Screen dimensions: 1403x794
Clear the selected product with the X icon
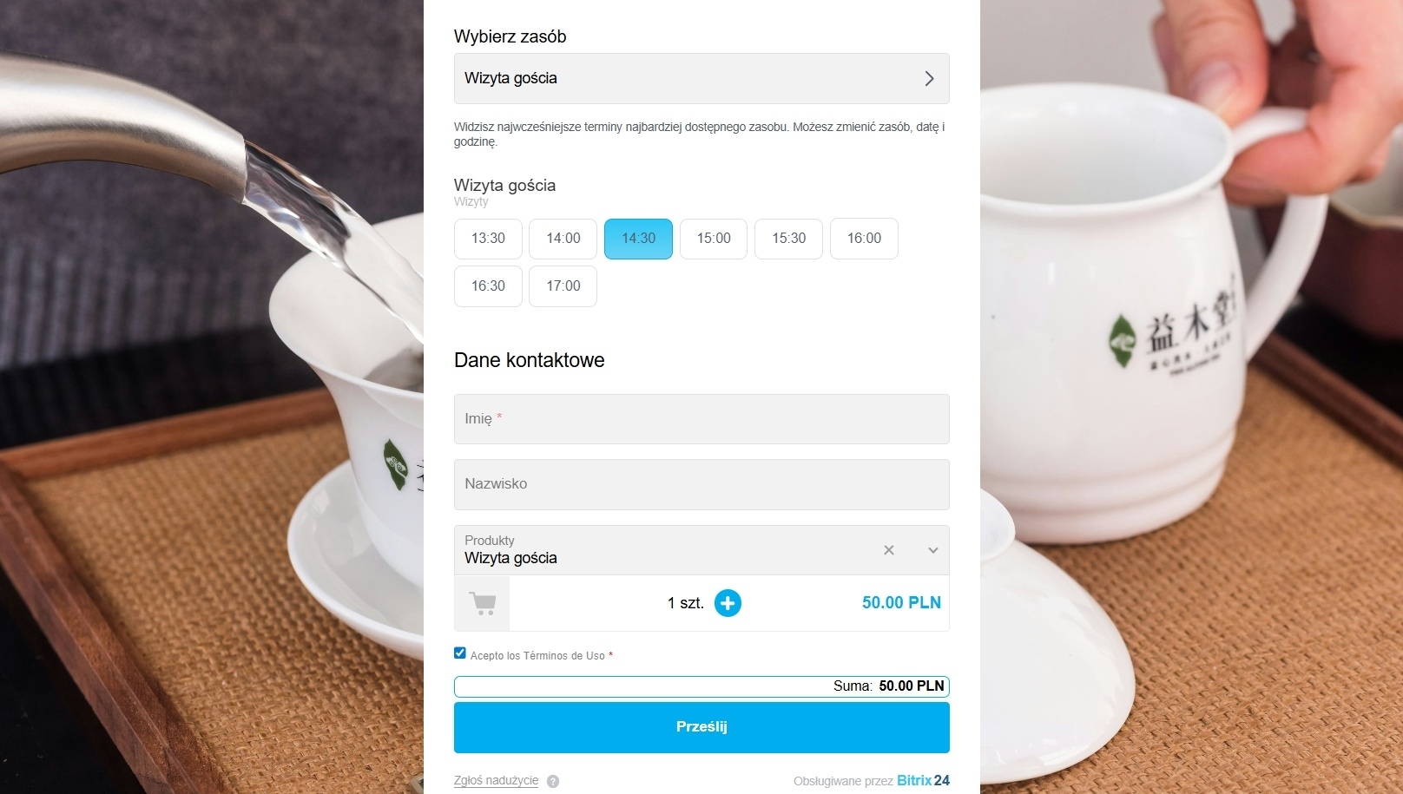(889, 550)
